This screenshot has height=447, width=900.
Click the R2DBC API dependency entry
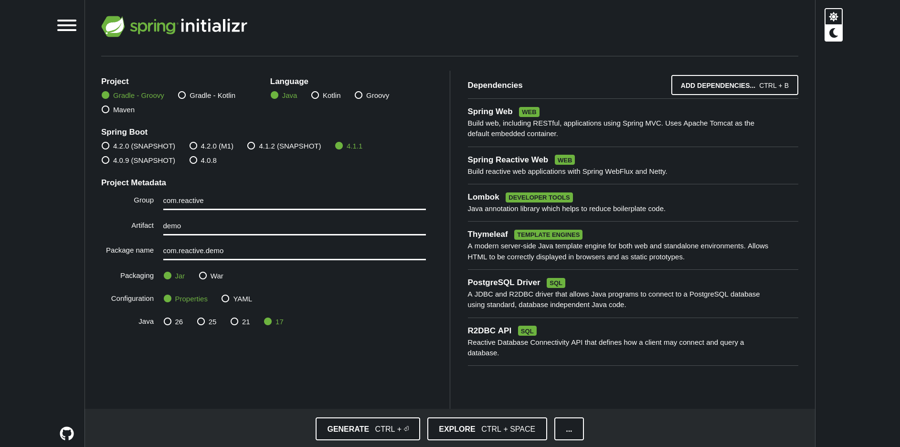point(633,341)
